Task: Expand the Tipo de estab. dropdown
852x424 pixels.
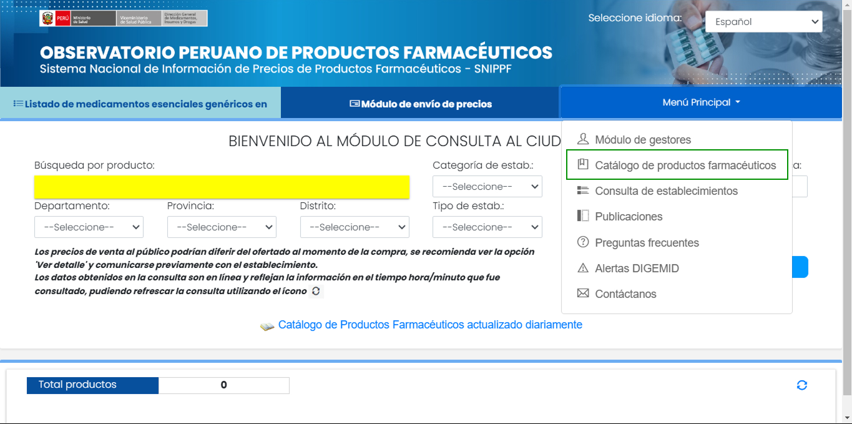Action: tap(487, 227)
